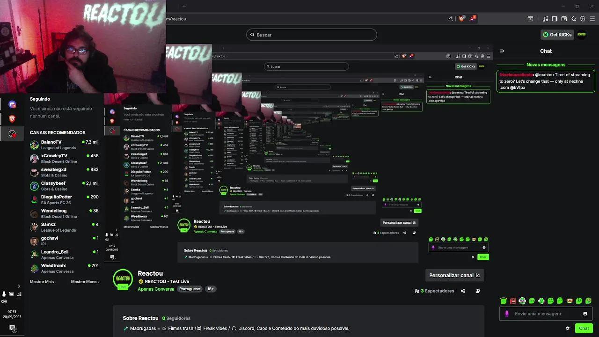
Task: Open the REACTOU profile avatar menu
Action: [x=582, y=35]
